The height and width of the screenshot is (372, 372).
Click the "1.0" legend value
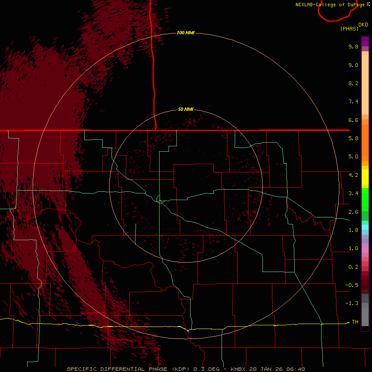pyautogui.click(x=353, y=248)
